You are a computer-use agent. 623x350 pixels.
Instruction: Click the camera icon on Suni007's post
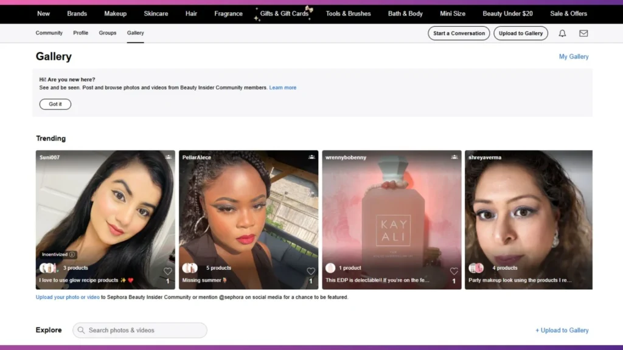click(x=169, y=157)
